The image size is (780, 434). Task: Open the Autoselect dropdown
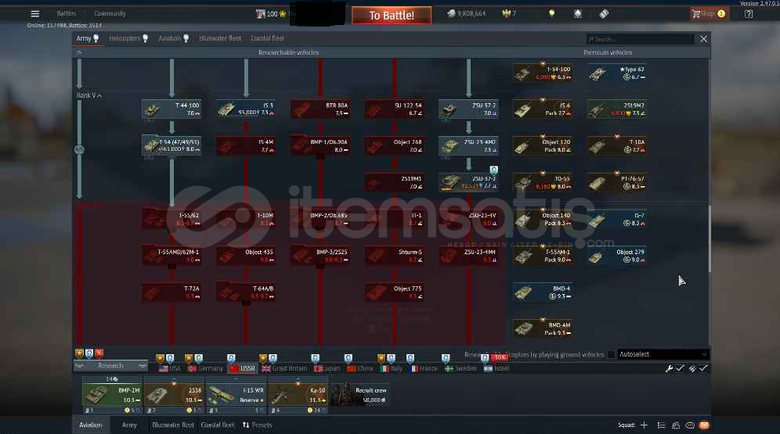(663, 354)
